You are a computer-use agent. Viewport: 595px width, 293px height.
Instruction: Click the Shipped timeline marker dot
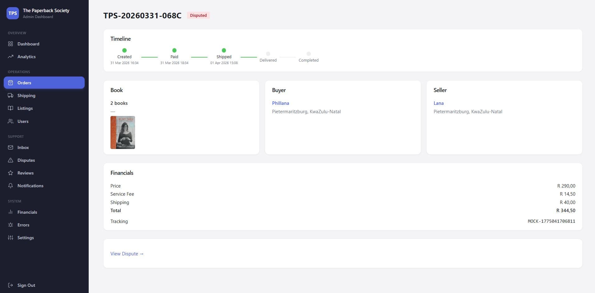tap(224, 50)
